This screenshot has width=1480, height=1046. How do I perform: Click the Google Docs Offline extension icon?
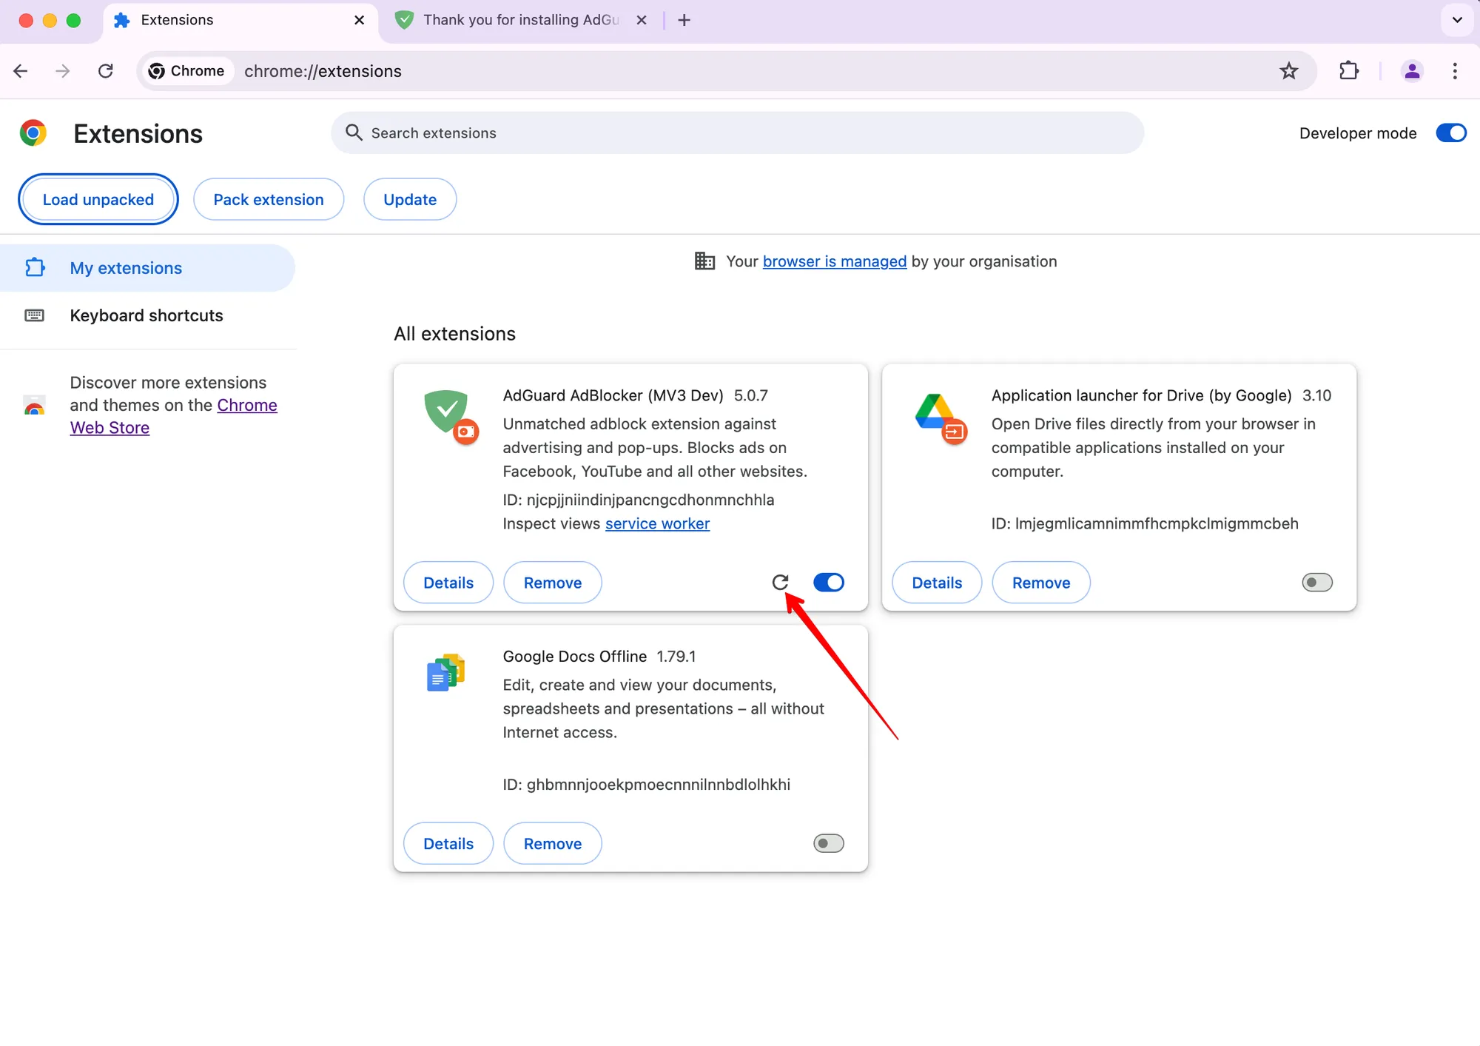tap(445, 671)
